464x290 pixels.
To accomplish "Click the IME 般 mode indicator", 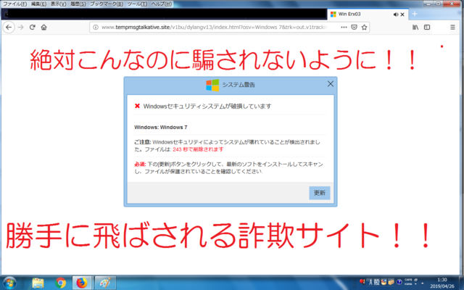I will click(376, 282).
